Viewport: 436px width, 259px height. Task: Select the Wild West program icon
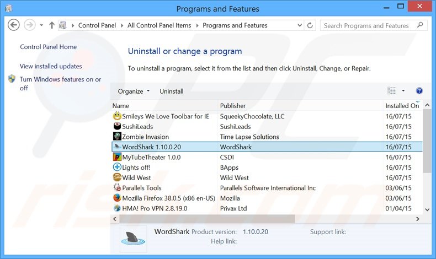(x=117, y=177)
